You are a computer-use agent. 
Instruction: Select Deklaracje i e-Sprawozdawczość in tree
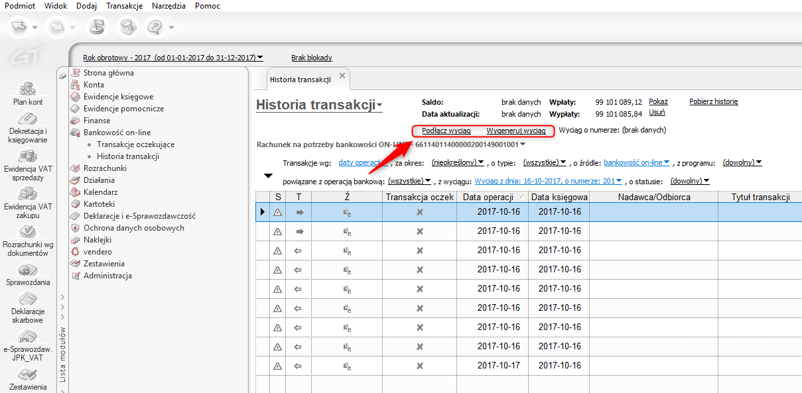coord(139,216)
